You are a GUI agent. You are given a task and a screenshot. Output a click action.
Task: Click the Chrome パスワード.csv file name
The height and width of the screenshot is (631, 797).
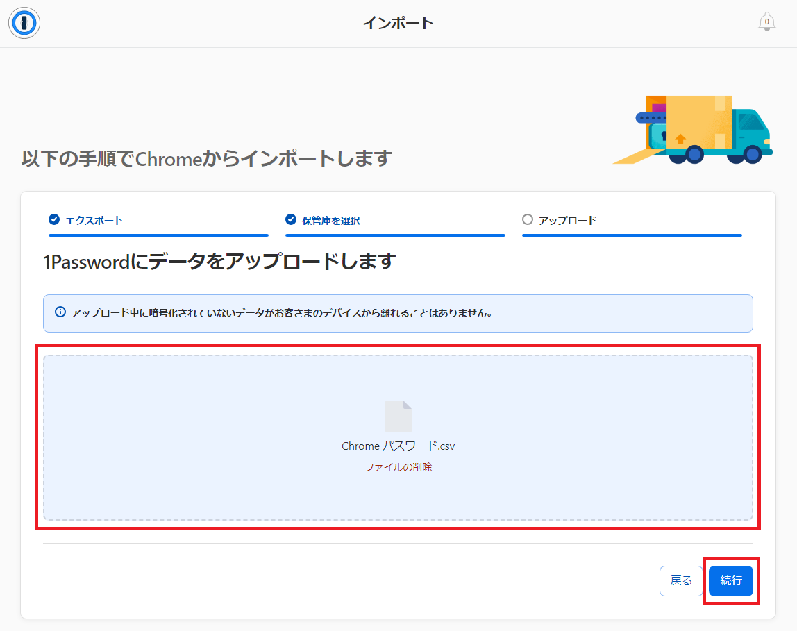398,446
